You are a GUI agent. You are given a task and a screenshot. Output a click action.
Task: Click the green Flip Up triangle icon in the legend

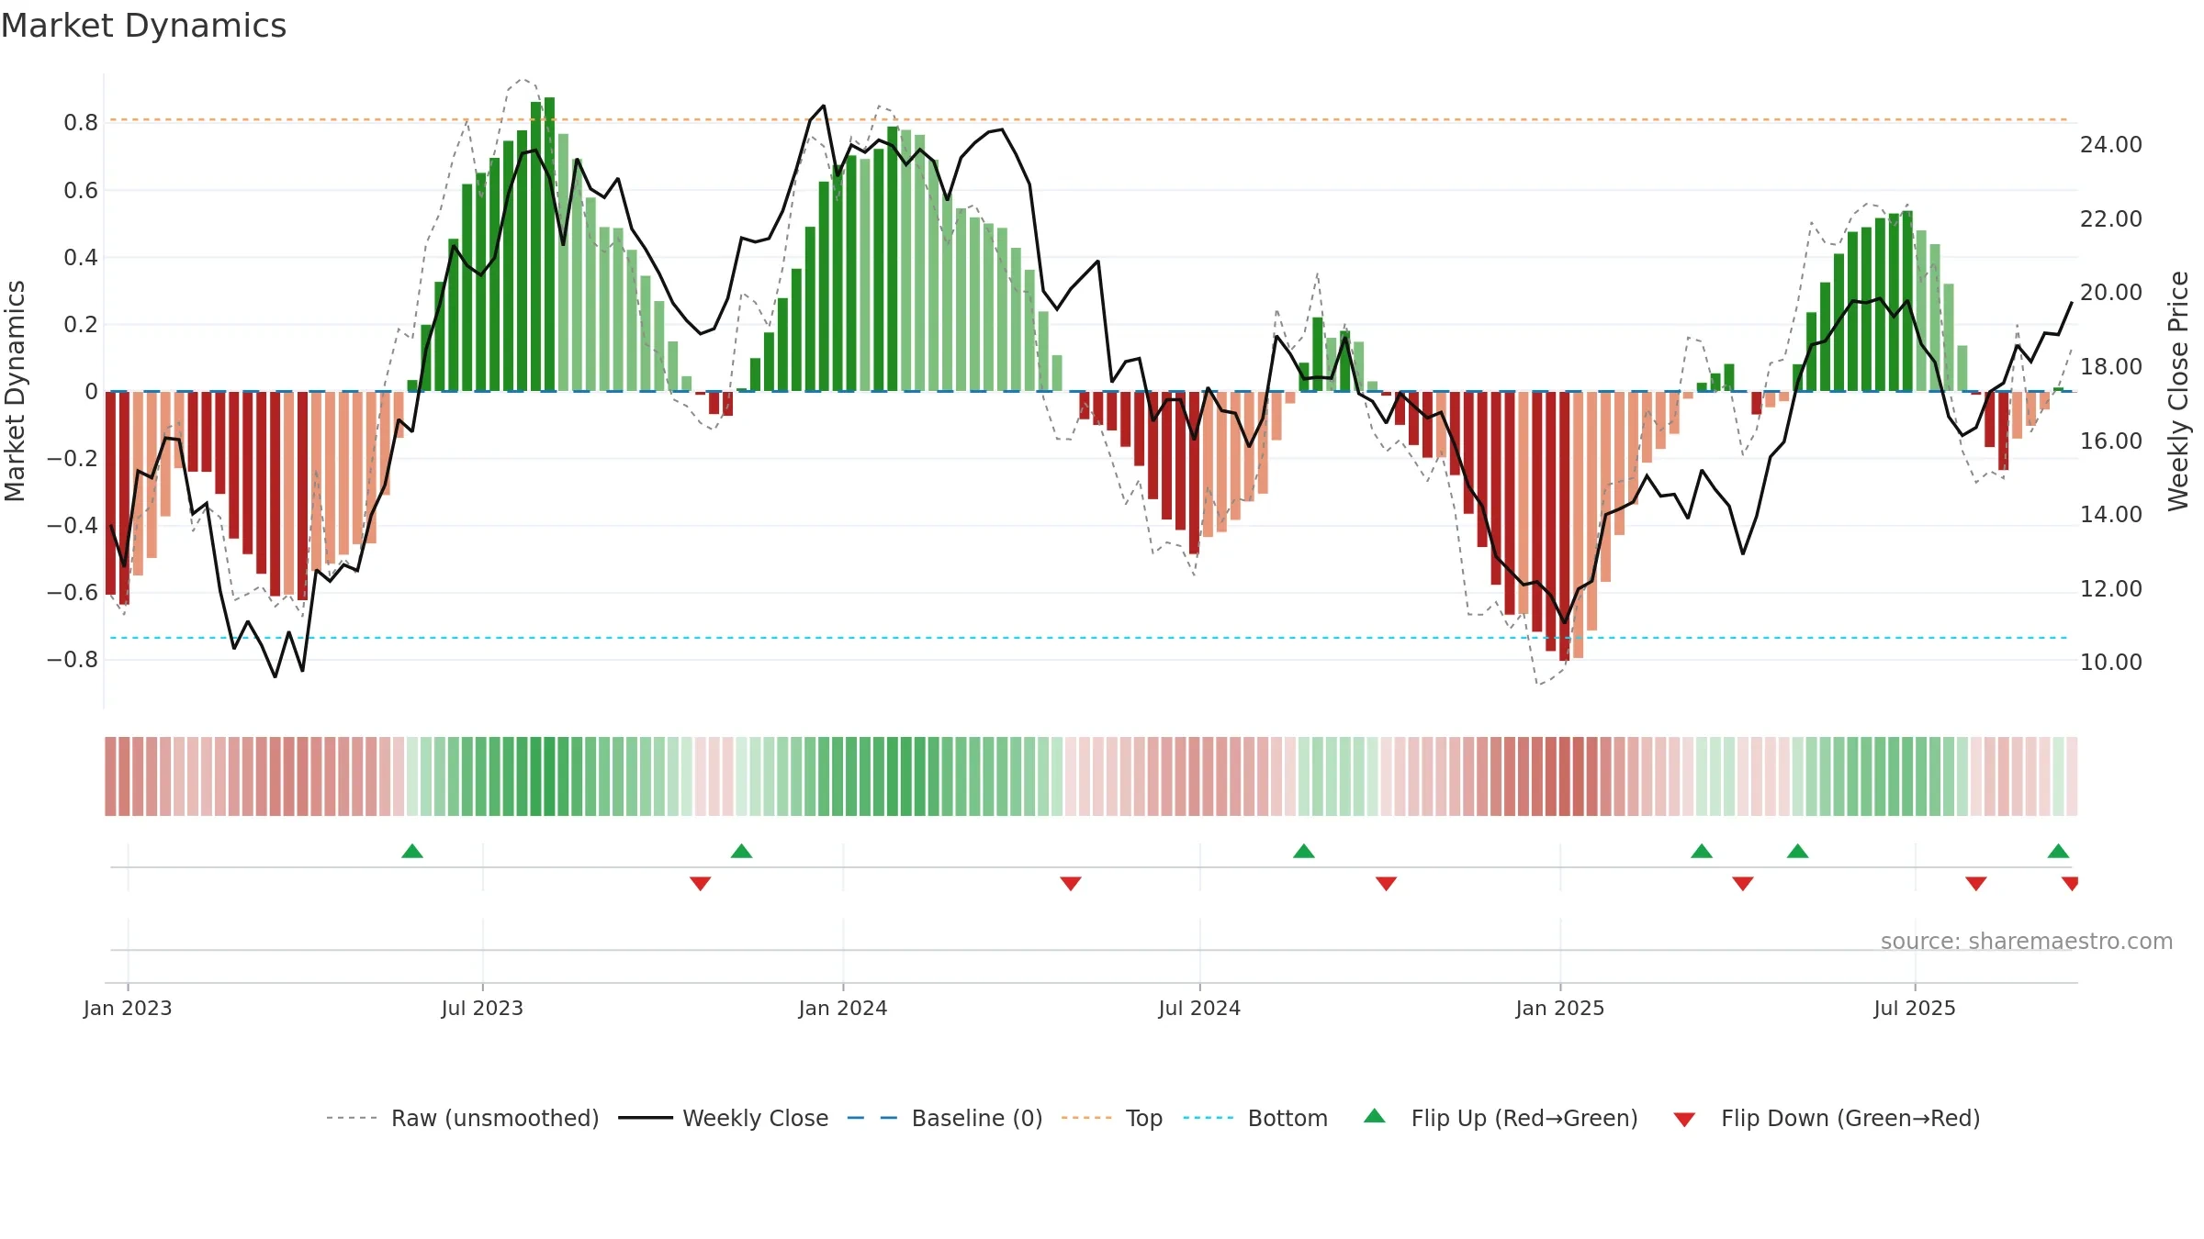1375,1116
